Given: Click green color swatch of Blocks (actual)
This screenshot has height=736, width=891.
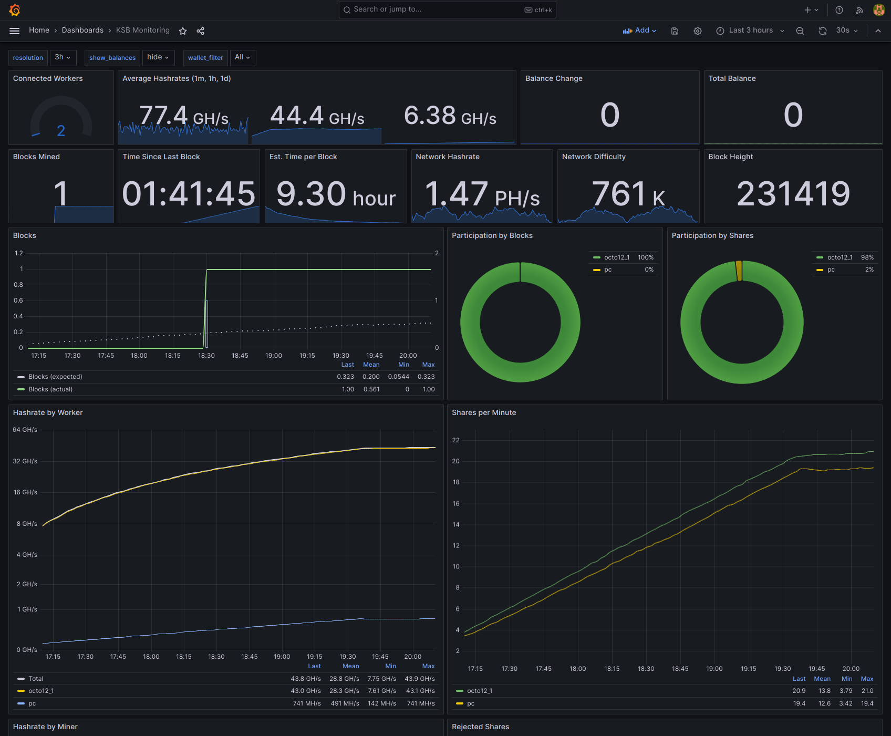Looking at the screenshot, I should click(x=21, y=389).
